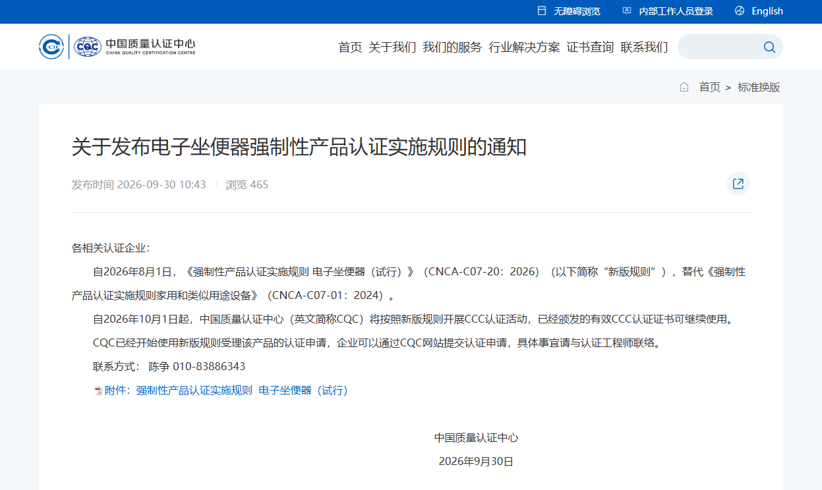Open 证书查询 menu item
Screen dimensions: 822x490
pos(590,47)
